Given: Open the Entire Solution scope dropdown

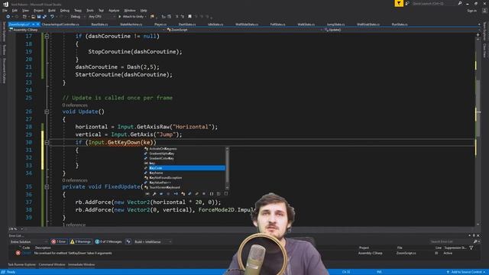Looking at the screenshot, I should point(29,241).
